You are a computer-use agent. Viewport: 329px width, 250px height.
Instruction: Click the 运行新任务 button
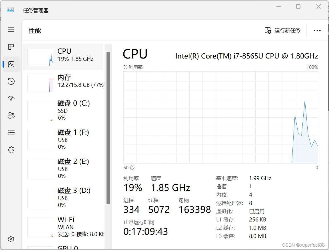[282, 31]
